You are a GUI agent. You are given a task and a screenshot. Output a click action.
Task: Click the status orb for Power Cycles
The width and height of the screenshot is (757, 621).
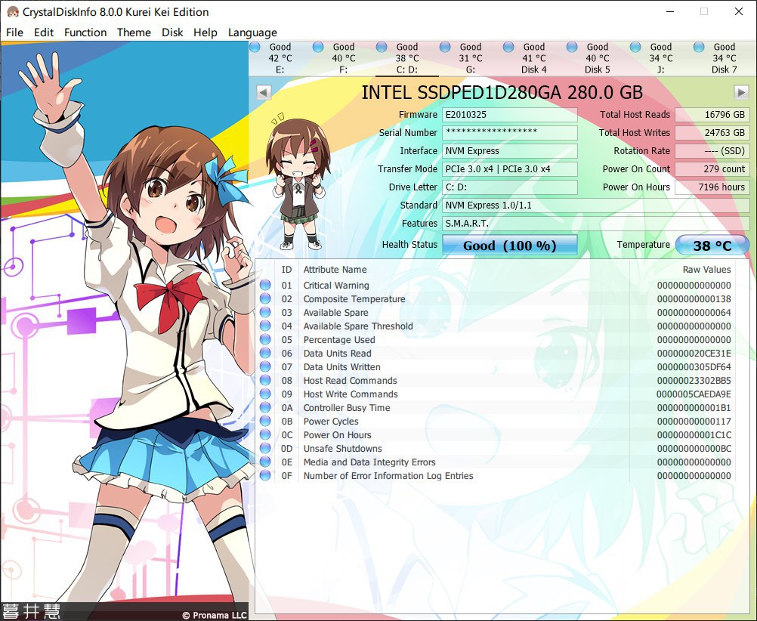(x=265, y=421)
